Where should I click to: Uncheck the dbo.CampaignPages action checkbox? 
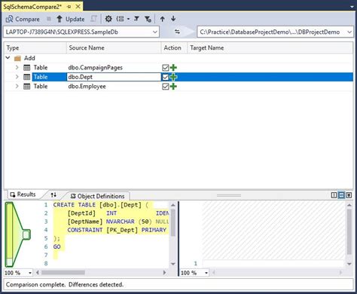pos(166,68)
